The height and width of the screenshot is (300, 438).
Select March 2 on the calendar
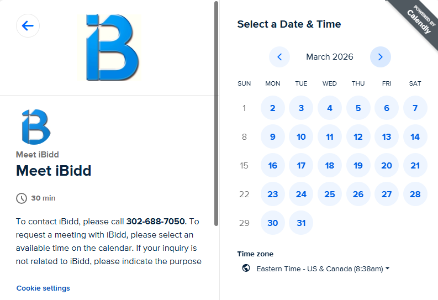coord(273,108)
